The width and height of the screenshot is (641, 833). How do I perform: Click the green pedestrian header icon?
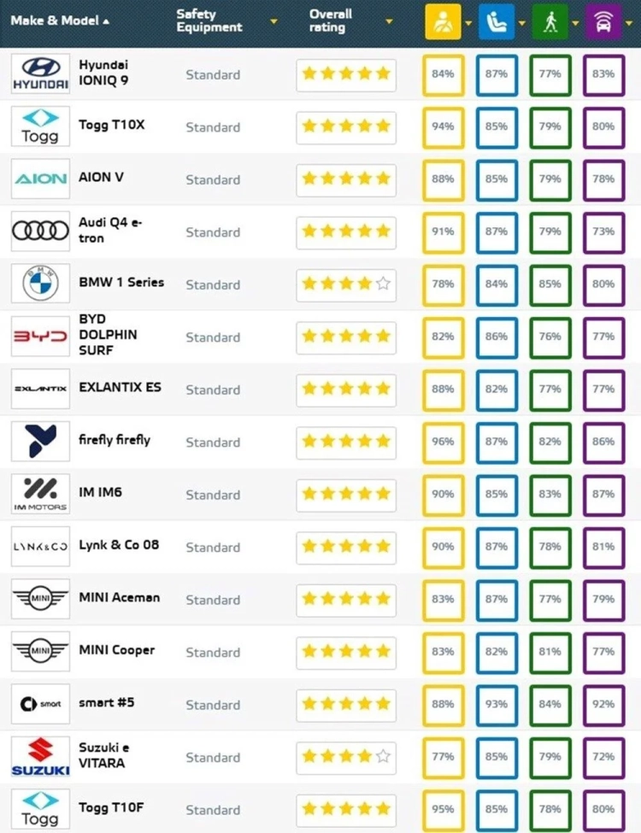550,22
